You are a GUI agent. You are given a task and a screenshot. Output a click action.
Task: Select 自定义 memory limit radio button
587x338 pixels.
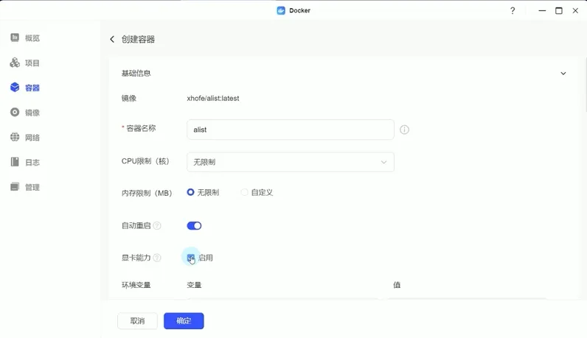pos(244,192)
